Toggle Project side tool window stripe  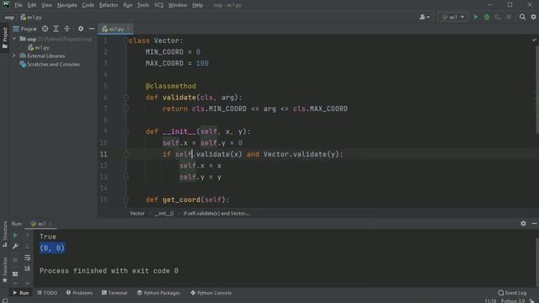(4, 38)
